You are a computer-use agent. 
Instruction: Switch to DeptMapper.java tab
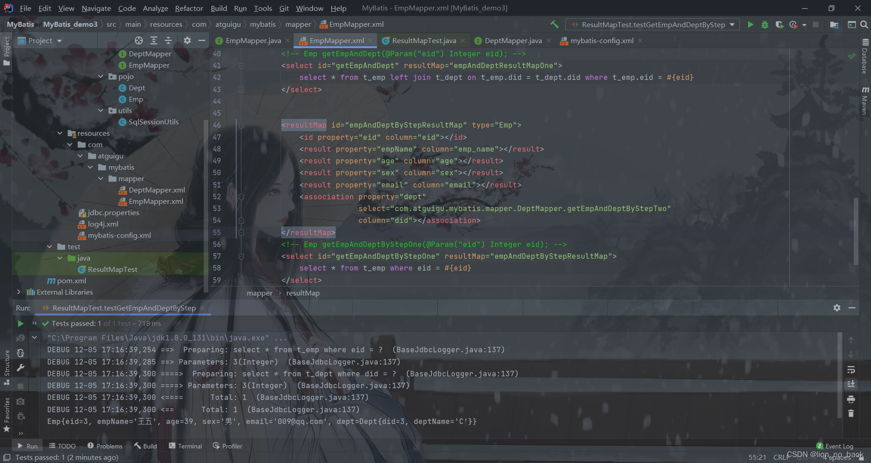[513, 40]
